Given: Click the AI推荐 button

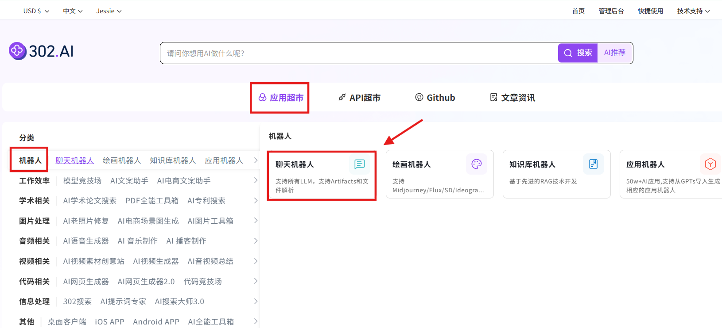Looking at the screenshot, I should click(x=615, y=53).
